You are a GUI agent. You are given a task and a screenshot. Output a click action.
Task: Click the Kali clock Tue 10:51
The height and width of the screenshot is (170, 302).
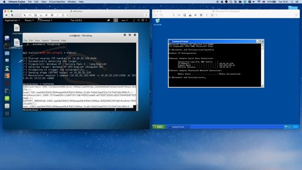76,20
